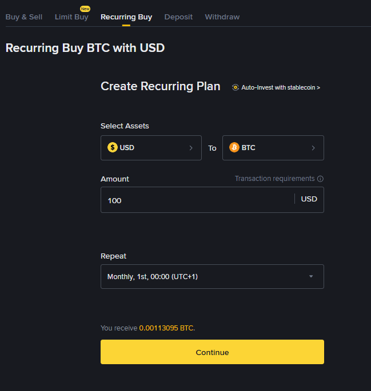The image size is (371, 391).
Task: Click the 0.00113095 BTC receive amount
Action: [x=166, y=328]
